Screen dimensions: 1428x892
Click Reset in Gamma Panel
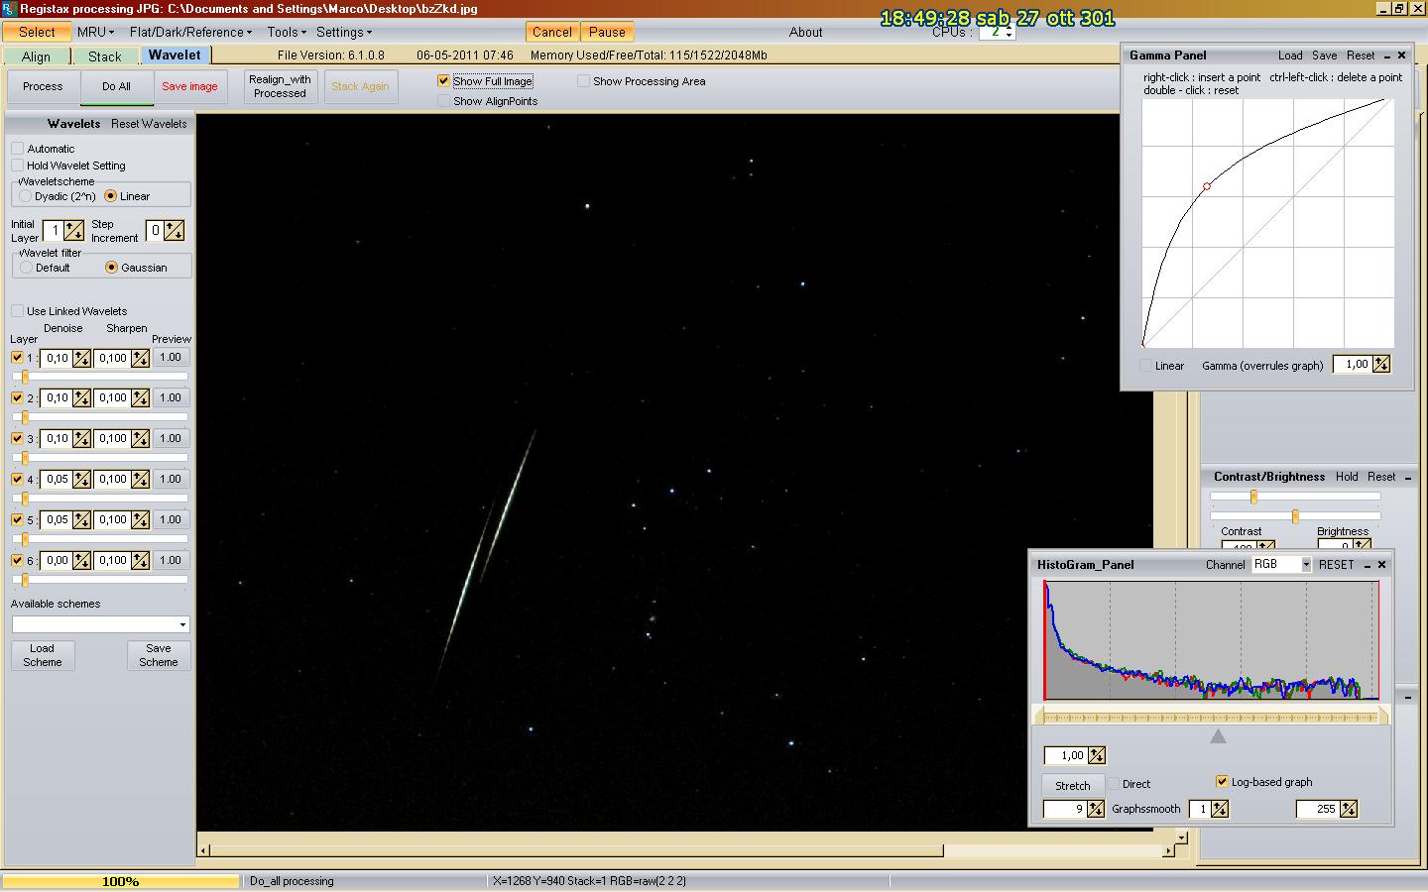click(x=1361, y=56)
